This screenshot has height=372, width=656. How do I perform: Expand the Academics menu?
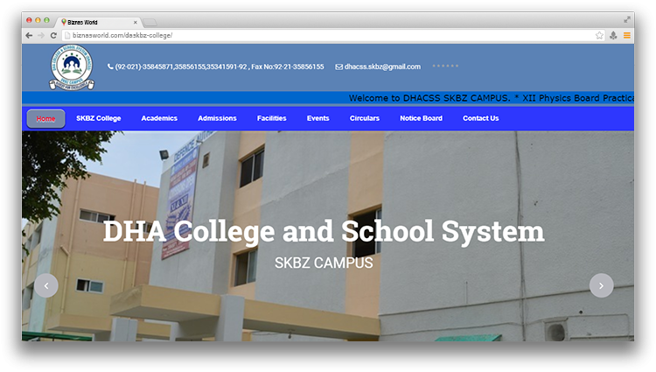tap(159, 118)
